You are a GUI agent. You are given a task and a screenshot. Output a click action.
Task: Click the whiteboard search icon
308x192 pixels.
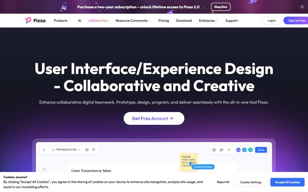pos(94,149)
